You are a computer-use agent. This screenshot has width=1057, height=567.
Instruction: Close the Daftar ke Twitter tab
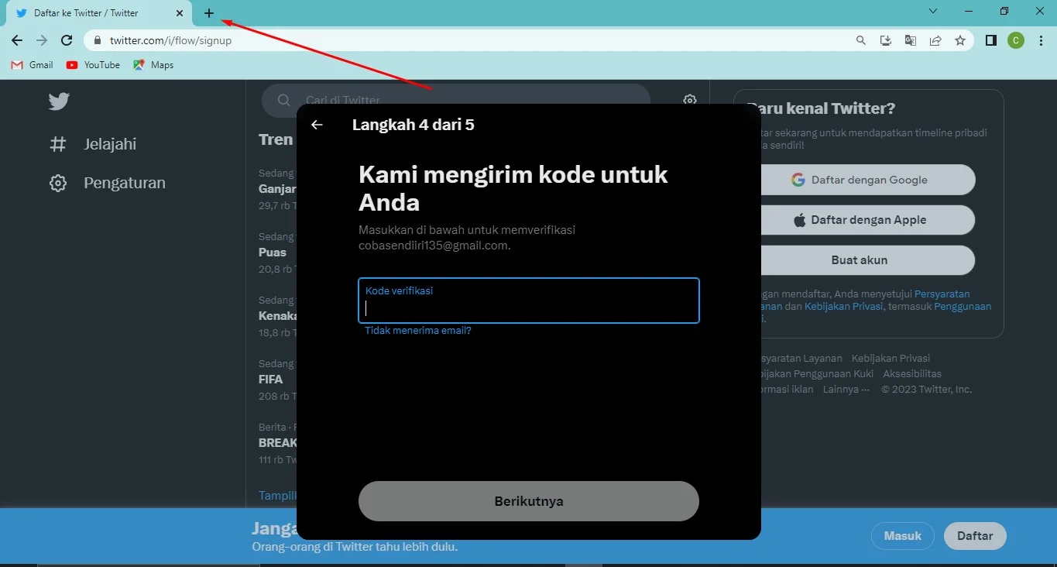click(180, 13)
